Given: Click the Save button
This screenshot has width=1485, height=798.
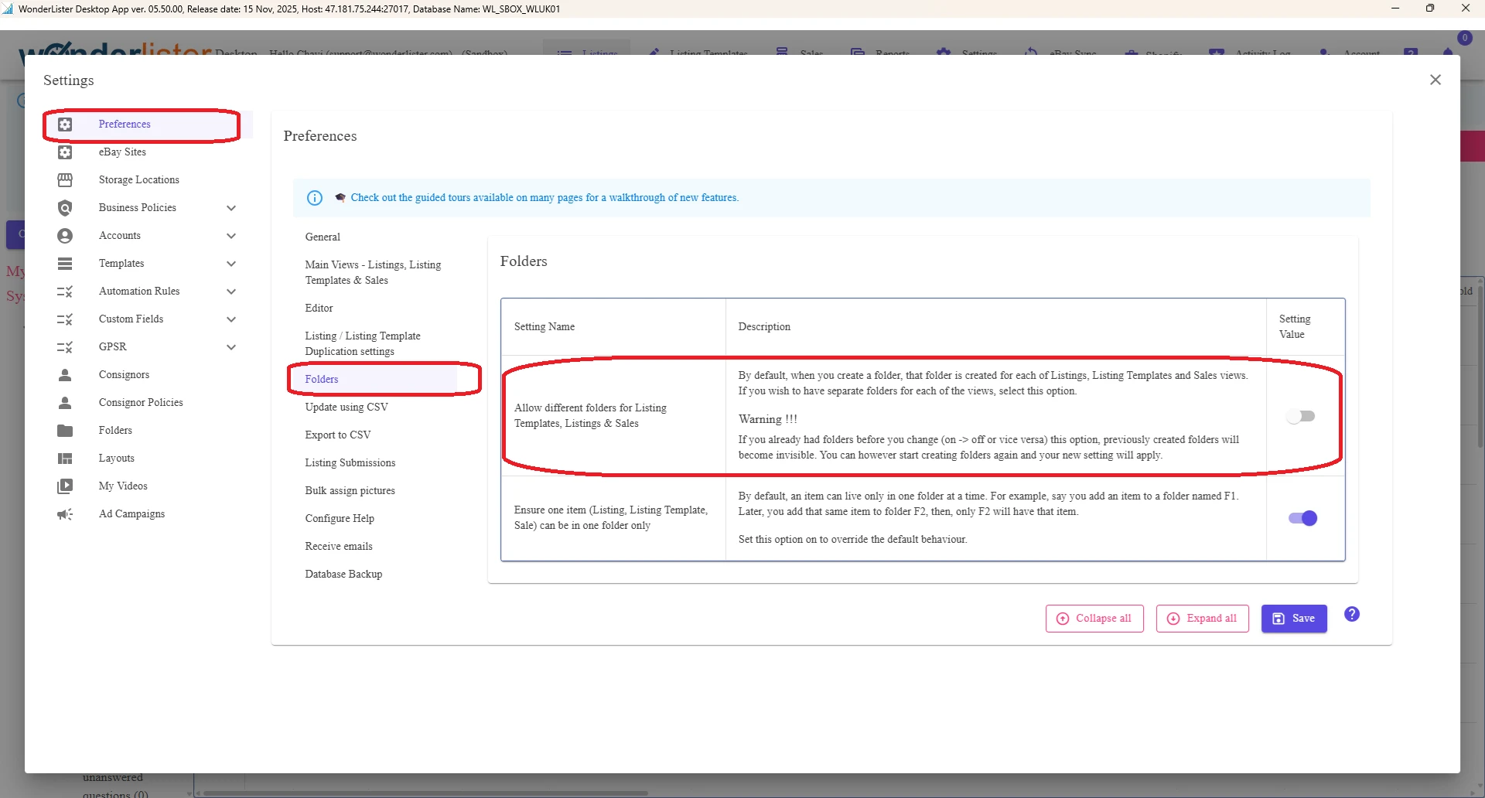Looking at the screenshot, I should (1293, 619).
